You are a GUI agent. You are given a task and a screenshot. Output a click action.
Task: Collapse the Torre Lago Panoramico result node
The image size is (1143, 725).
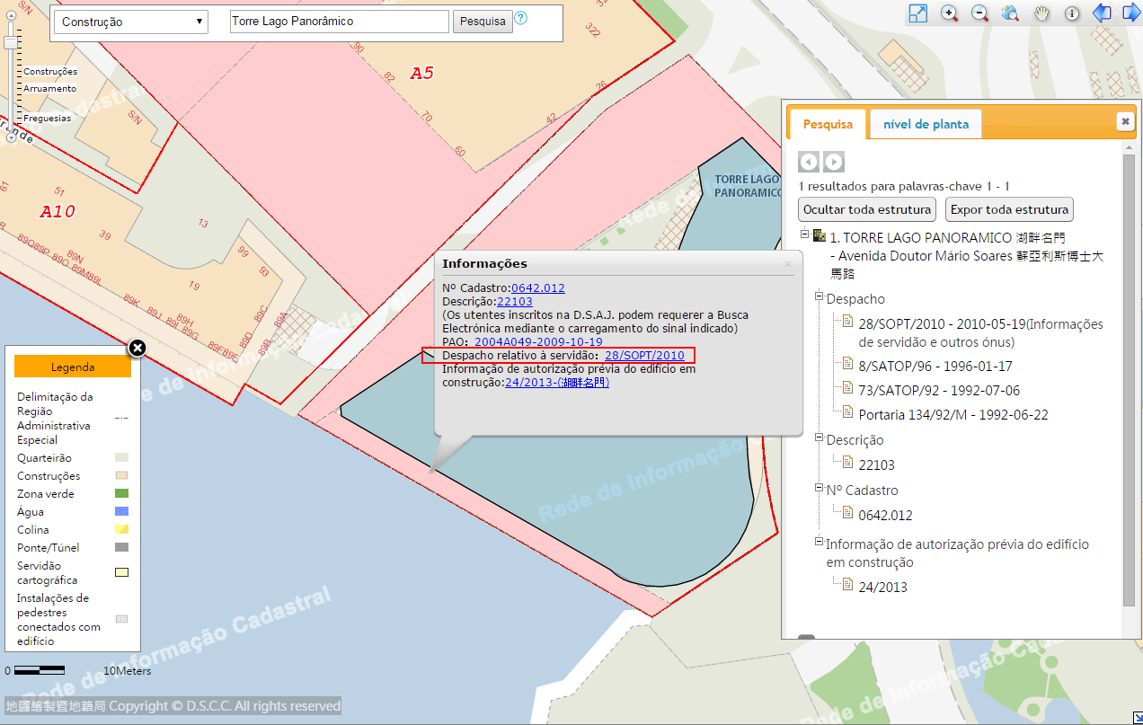pos(805,234)
